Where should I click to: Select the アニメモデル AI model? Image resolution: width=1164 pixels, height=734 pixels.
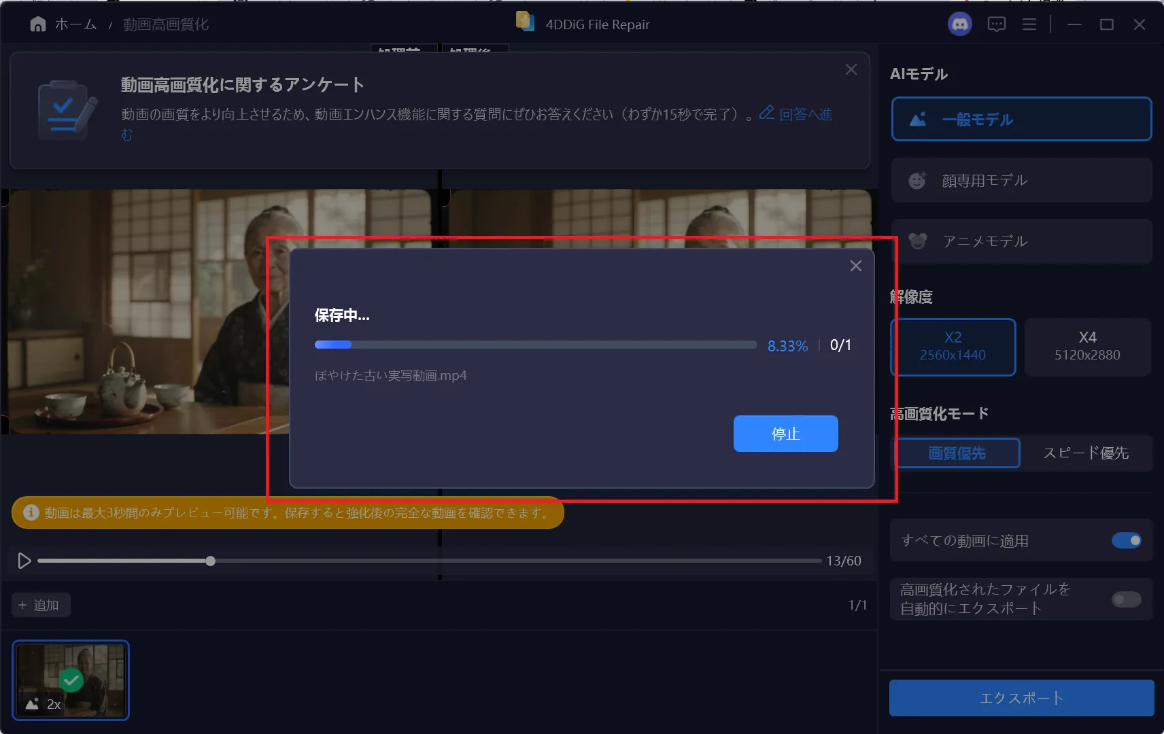(x=1021, y=241)
